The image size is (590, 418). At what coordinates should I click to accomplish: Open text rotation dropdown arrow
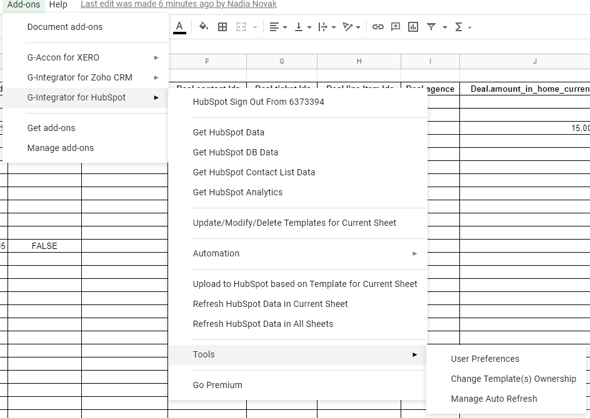[358, 27]
